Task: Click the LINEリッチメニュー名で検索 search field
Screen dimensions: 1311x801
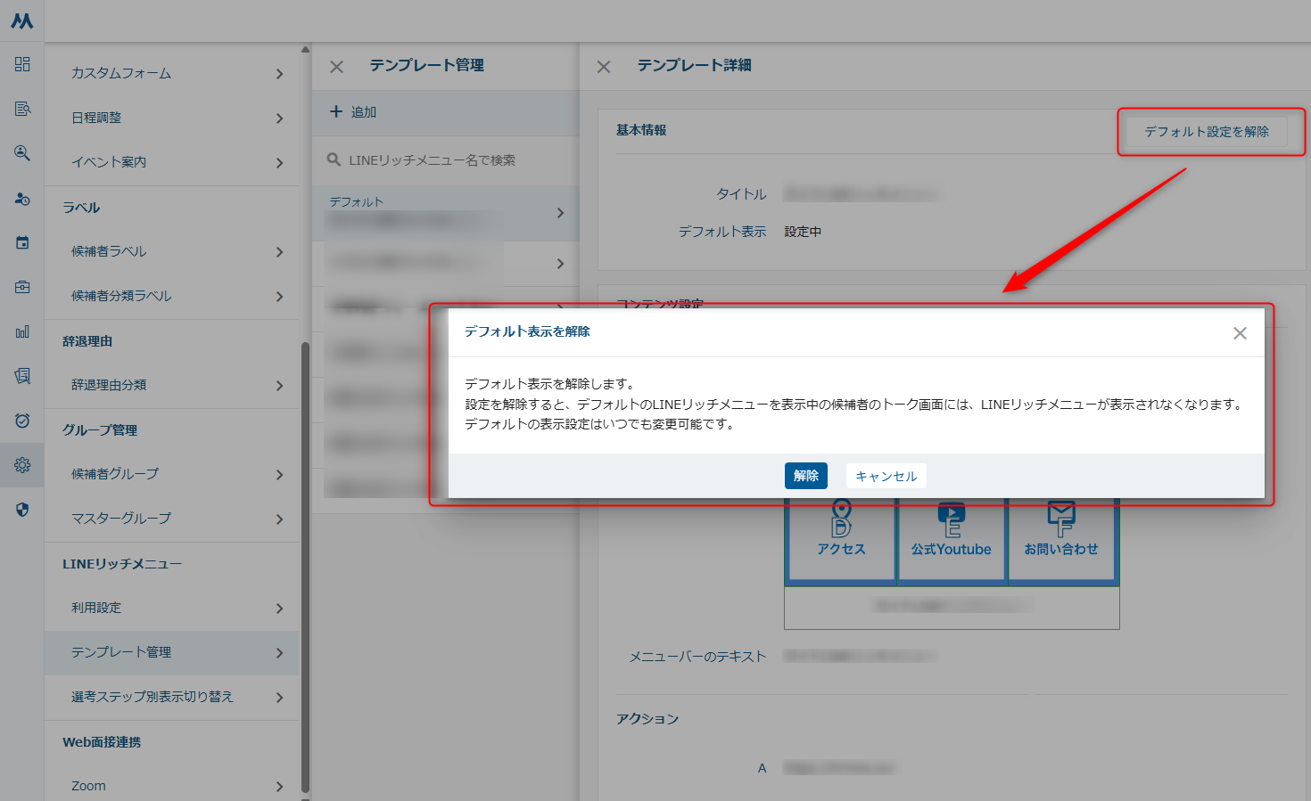Action: pos(446,160)
